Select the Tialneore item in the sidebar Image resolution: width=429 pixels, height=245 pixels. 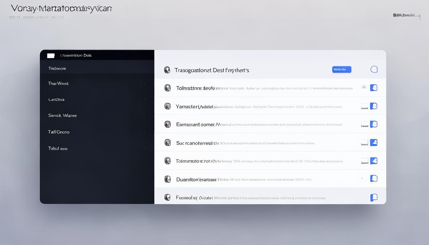pyautogui.click(x=57, y=68)
